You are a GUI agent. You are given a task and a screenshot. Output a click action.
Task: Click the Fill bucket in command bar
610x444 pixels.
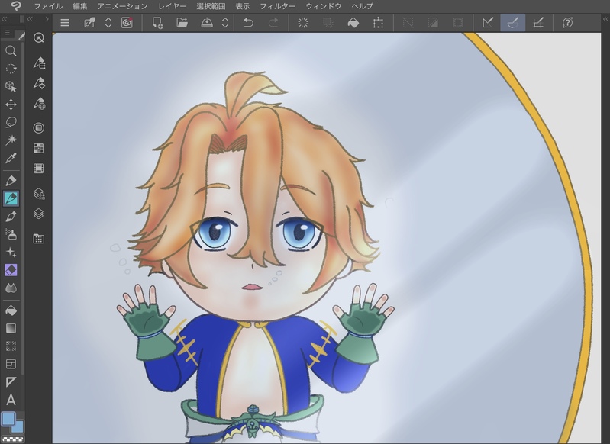click(353, 23)
